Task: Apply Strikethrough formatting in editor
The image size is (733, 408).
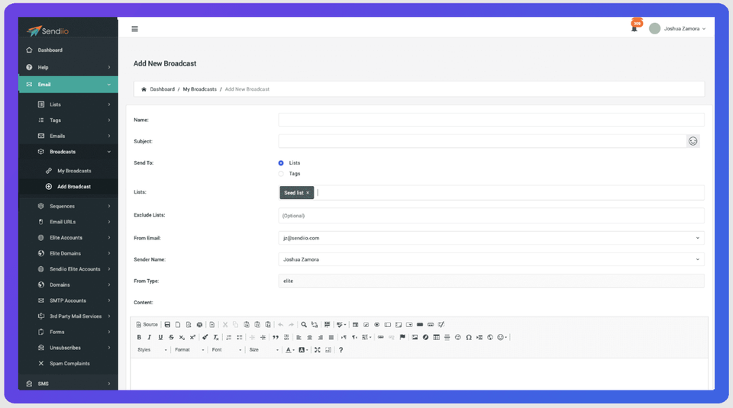Action: point(171,337)
